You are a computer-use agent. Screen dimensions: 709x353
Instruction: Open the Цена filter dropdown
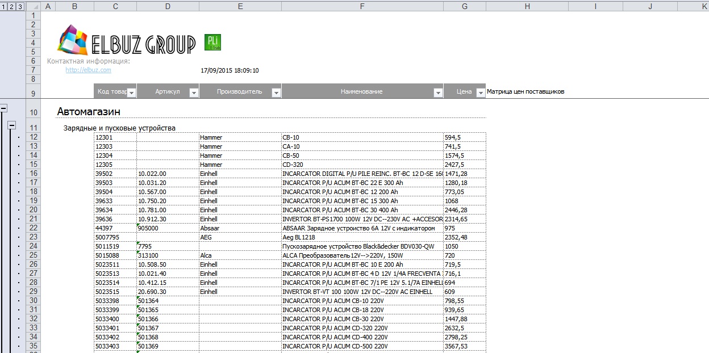point(481,92)
